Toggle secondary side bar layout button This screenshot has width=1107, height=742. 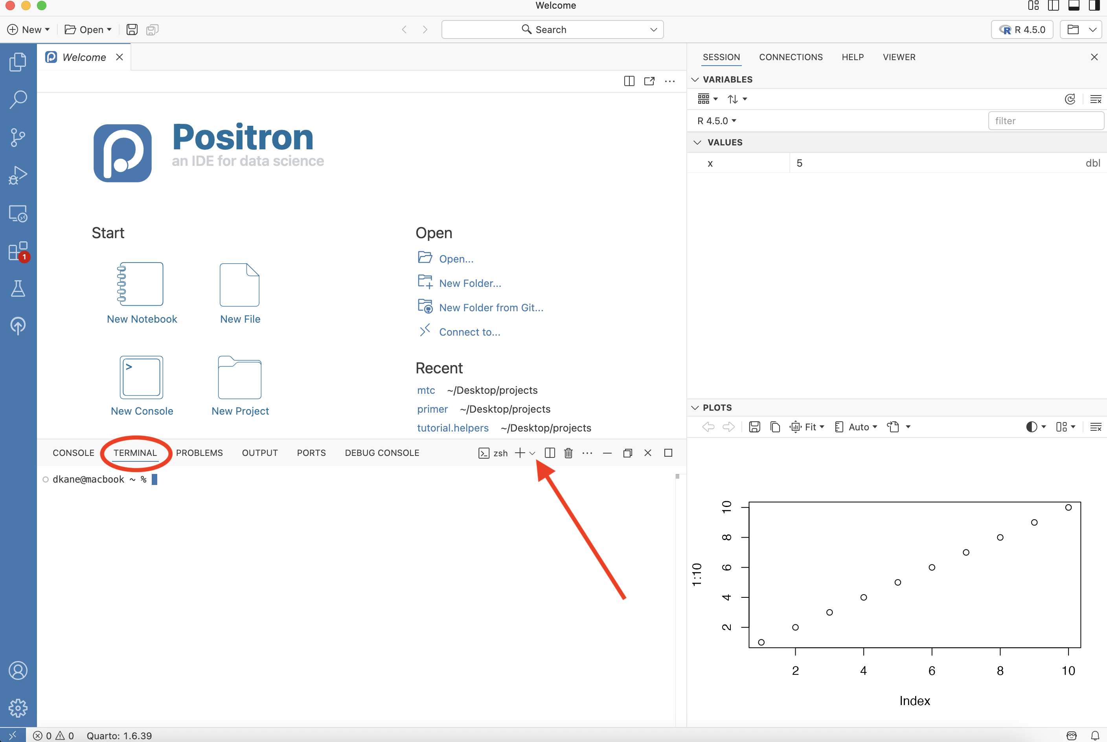1094,6
